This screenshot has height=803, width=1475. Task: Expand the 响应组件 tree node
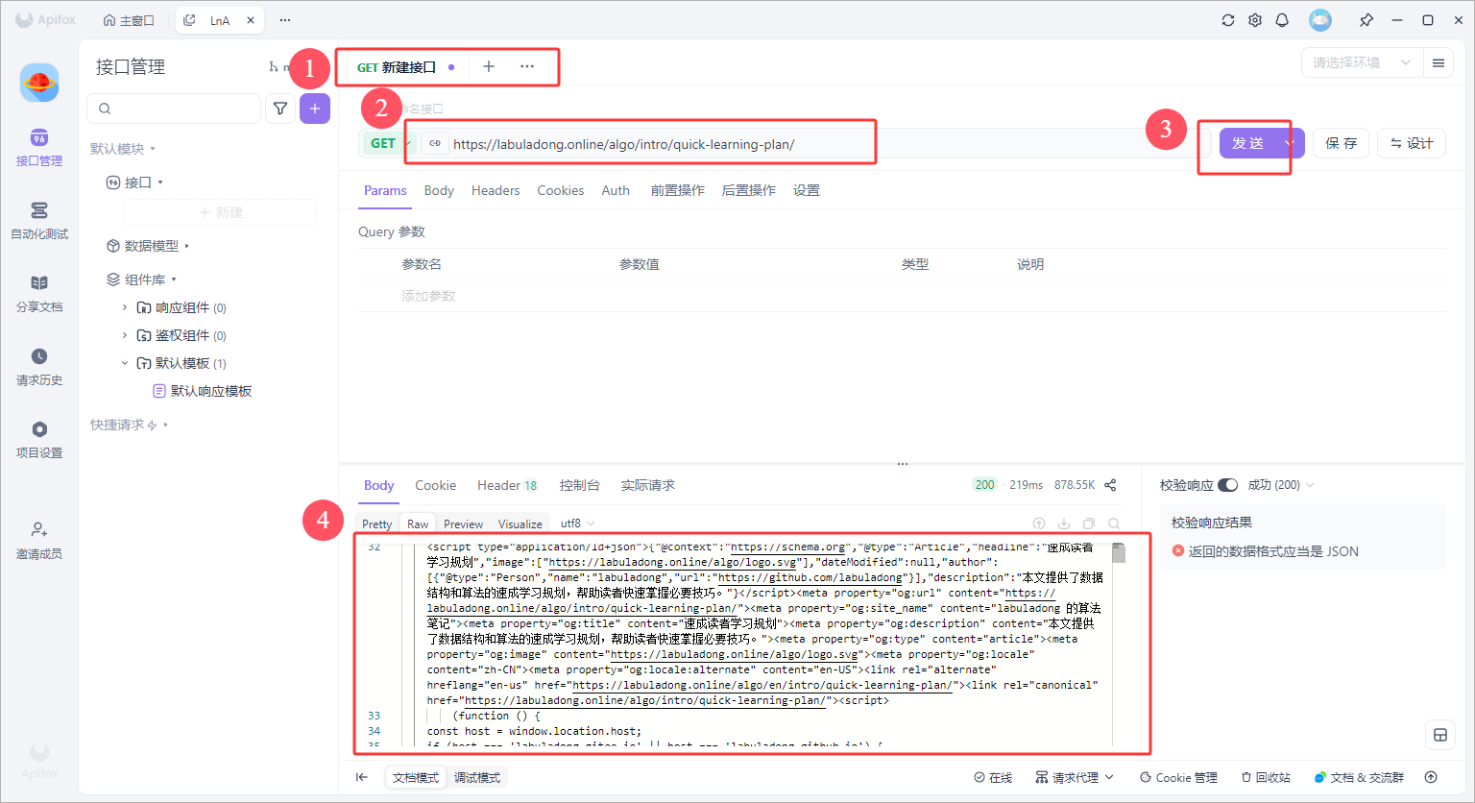(125, 307)
